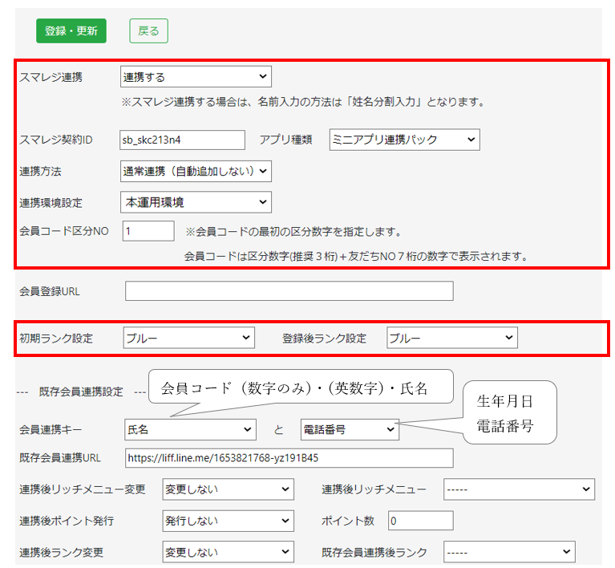Open the 連携方法 dropdown
This screenshot has height=568, width=615.
point(196,171)
